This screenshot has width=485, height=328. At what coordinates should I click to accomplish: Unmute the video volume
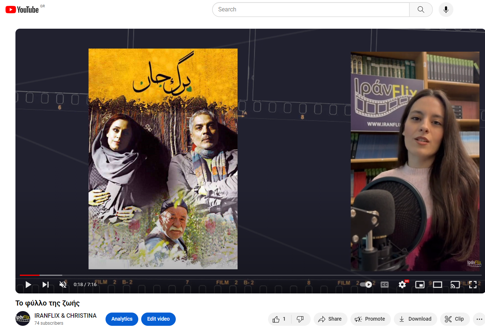pos(63,284)
